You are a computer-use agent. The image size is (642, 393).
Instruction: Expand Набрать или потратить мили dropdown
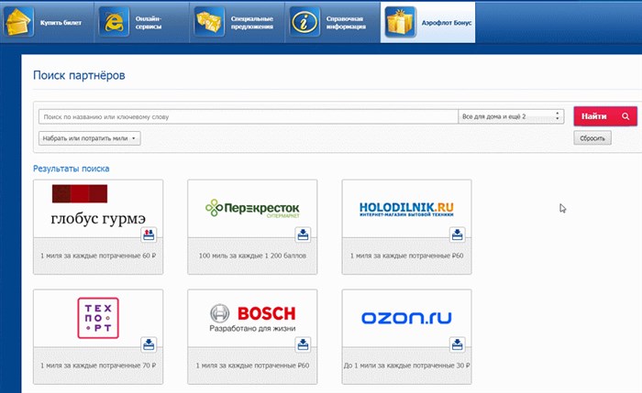pyautogui.click(x=90, y=138)
